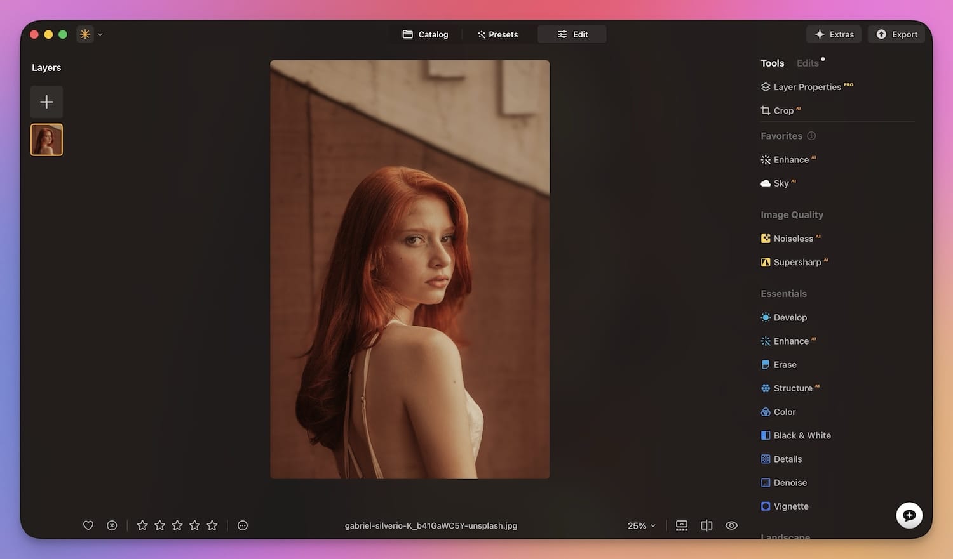Viewport: 953px width, 559px height.
Task: Toggle the eye preview icon
Action: pos(732,525)
